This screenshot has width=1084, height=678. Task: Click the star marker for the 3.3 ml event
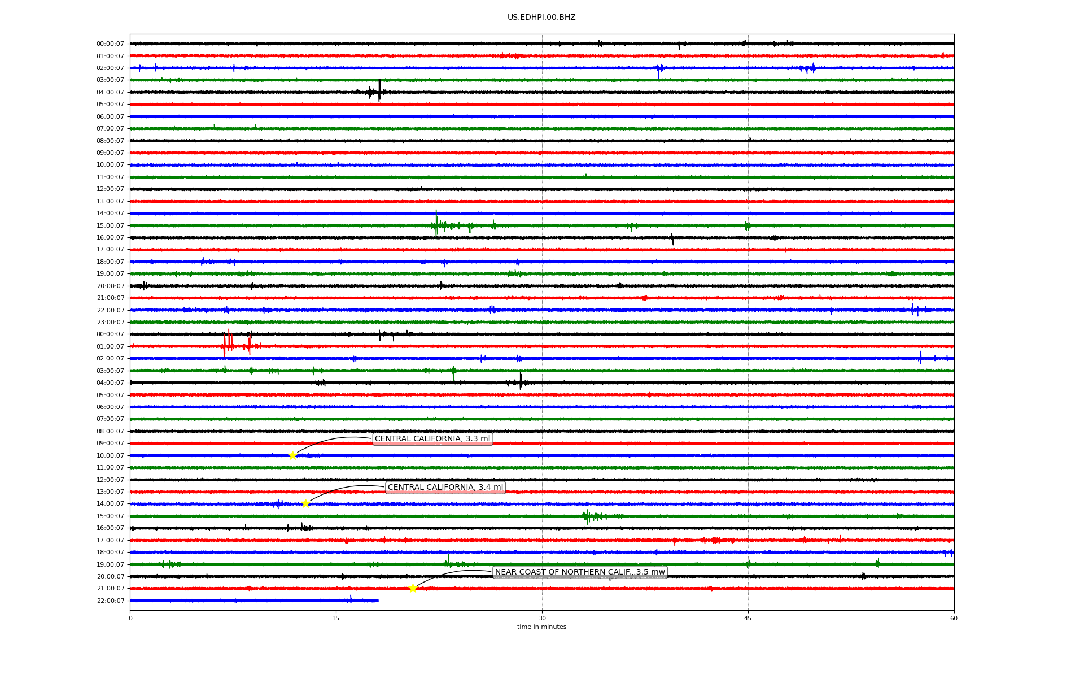point(292,455)
